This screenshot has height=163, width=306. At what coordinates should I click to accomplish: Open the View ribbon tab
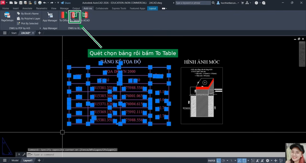[54, 8]
